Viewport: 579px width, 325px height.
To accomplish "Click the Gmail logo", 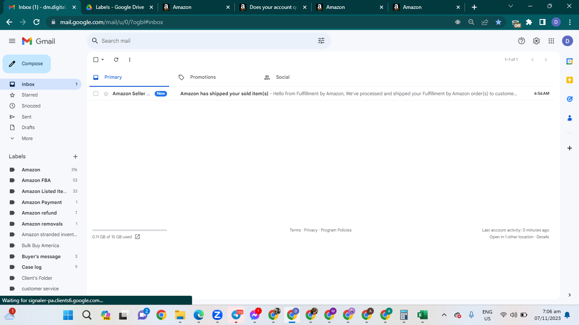I will pyautogui.click(x=39, y=41).
